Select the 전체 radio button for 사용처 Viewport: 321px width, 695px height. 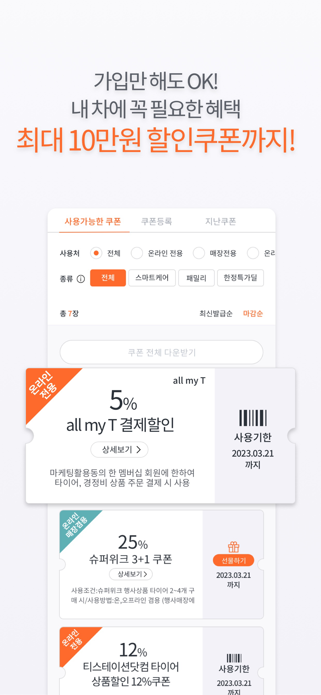pos(96,253)
